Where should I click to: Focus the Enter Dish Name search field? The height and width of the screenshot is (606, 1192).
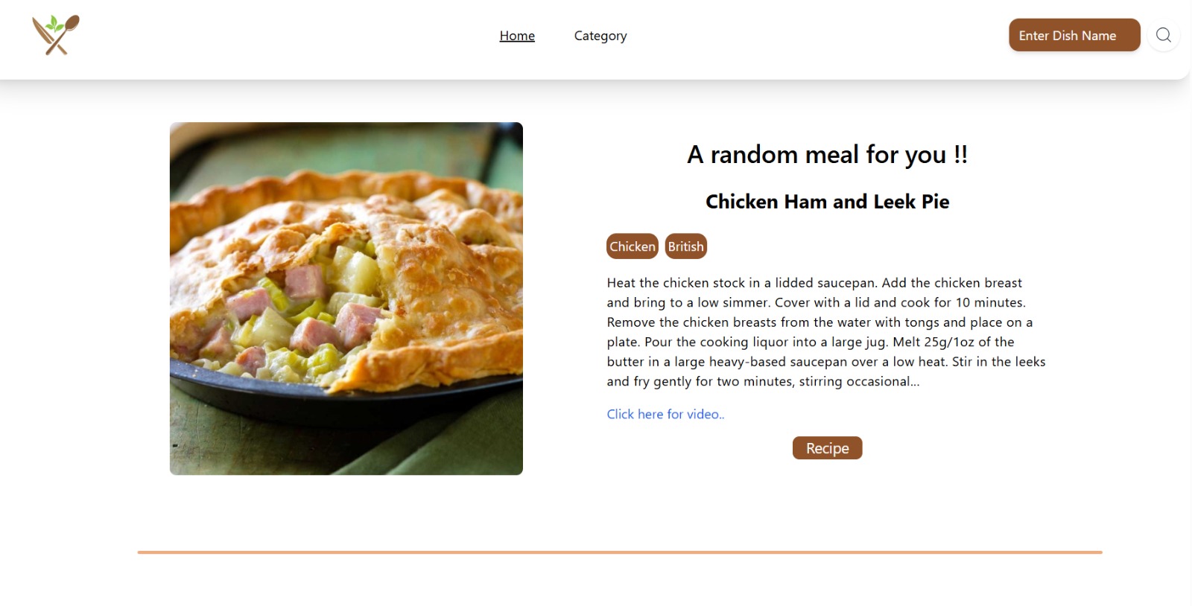[1074, 35]
